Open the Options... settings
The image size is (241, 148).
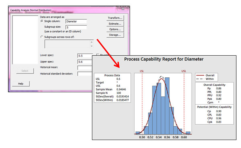(115, 29)
